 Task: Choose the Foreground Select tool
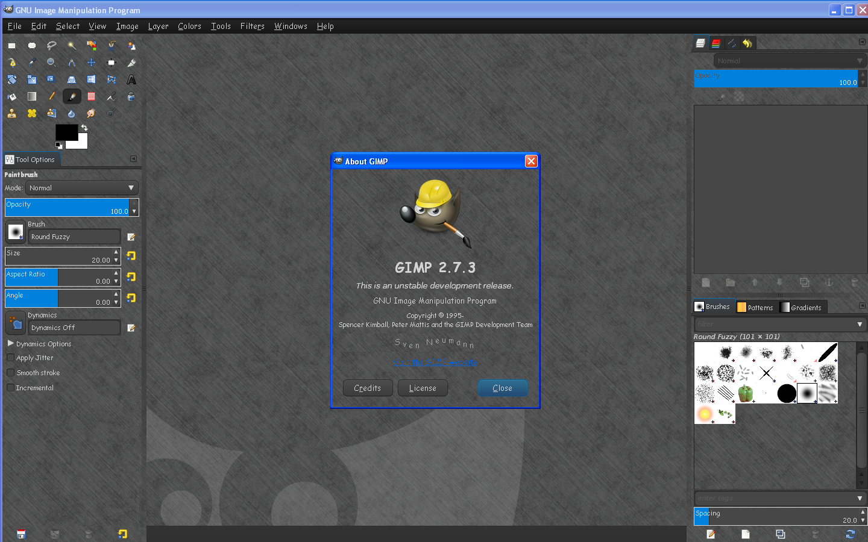click(x=131, y=46)
